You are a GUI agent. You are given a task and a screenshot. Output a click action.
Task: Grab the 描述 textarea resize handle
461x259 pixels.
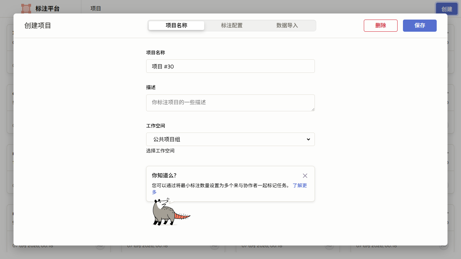point(313,109)
